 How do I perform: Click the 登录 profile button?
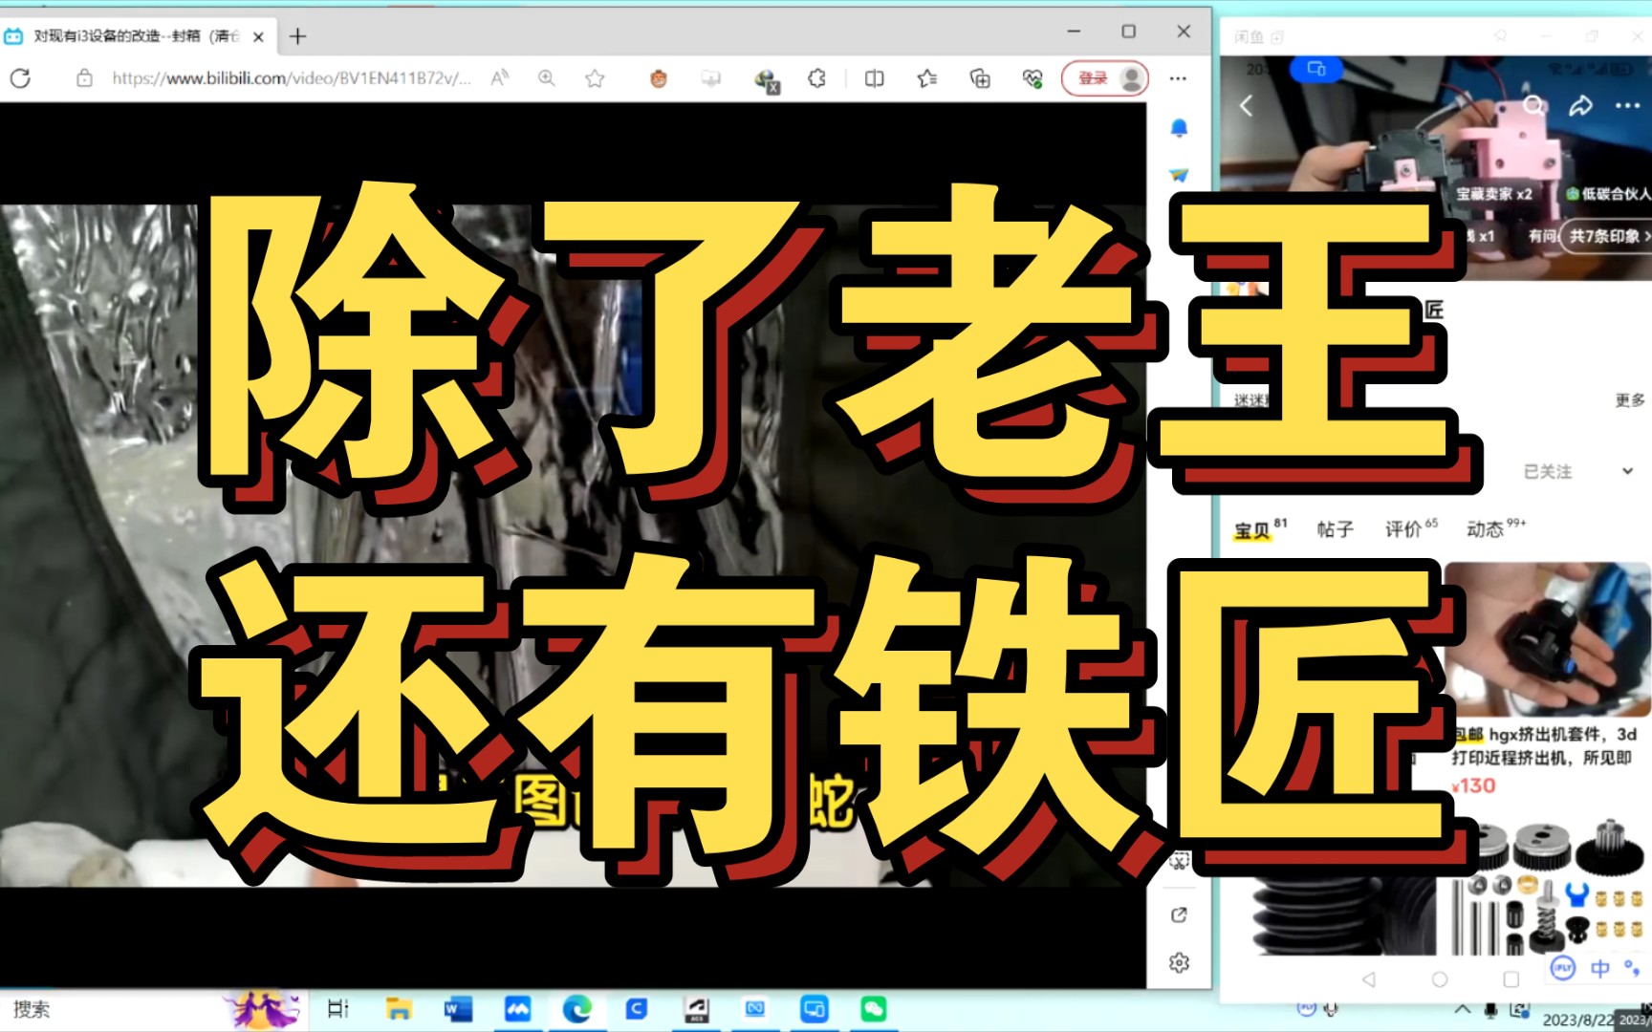(x=1105, y=78)
